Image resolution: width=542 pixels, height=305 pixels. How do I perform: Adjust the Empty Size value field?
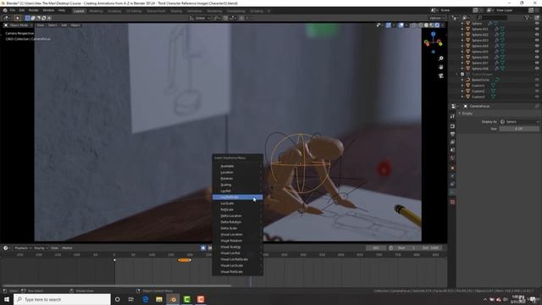click(x=519, y=129)
